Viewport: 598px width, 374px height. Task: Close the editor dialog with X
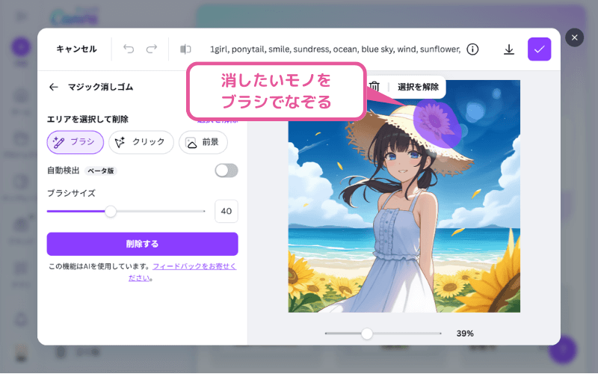point(574,38)
